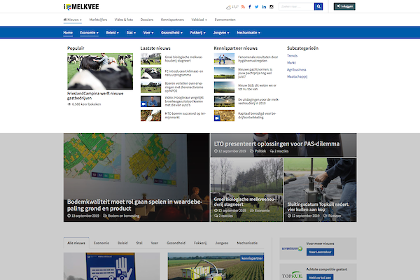
Task: Expand the Nieuws dropdown in top menu
Action: point(72,20)
